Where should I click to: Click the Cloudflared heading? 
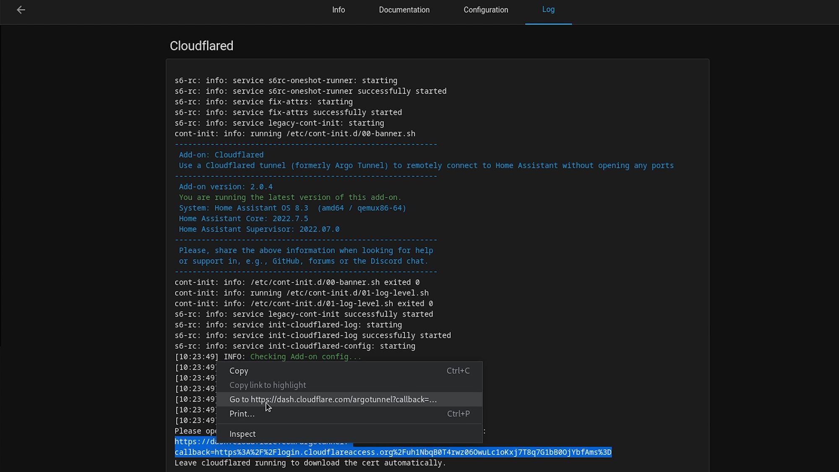[201, 46]
